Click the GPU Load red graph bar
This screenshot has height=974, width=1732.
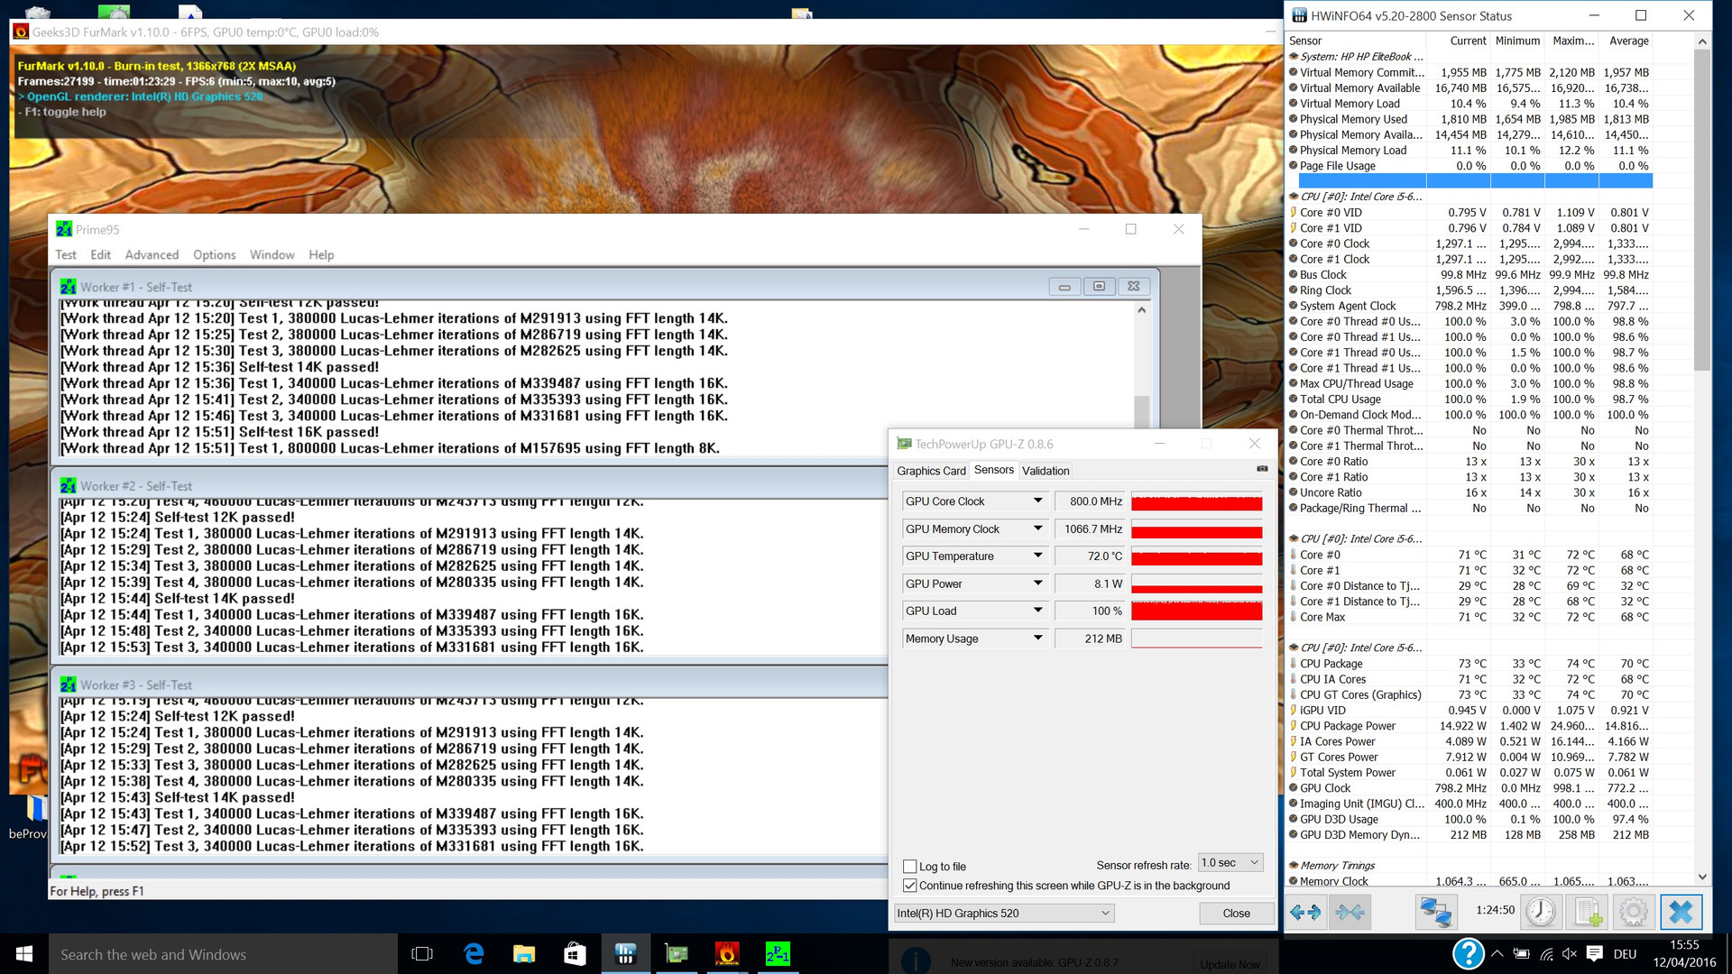tap(1196, 611)
